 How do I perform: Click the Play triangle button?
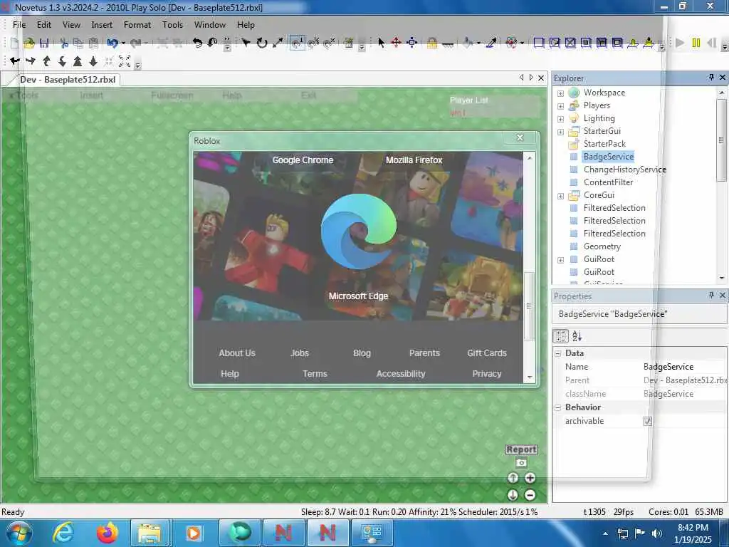click(680, 43)
